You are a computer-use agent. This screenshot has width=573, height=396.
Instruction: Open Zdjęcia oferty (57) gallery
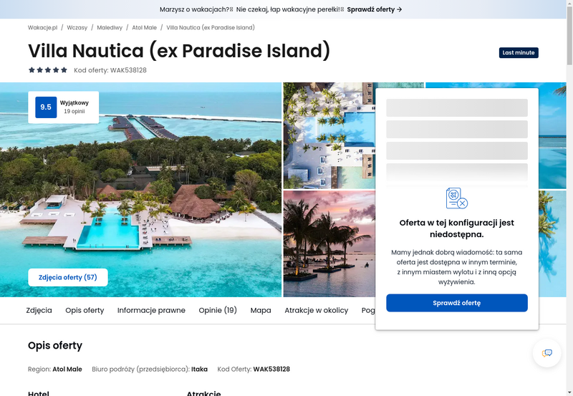pyautogui.click(x=68, y=277)
